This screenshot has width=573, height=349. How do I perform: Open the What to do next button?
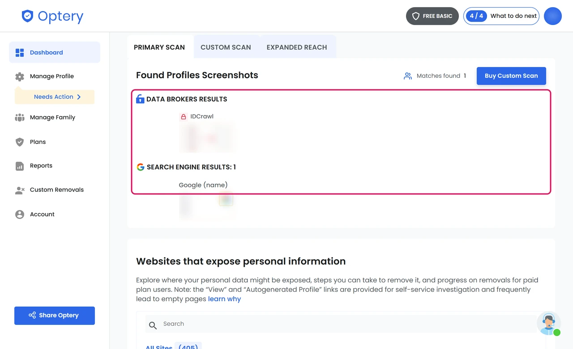pos(501,16)
